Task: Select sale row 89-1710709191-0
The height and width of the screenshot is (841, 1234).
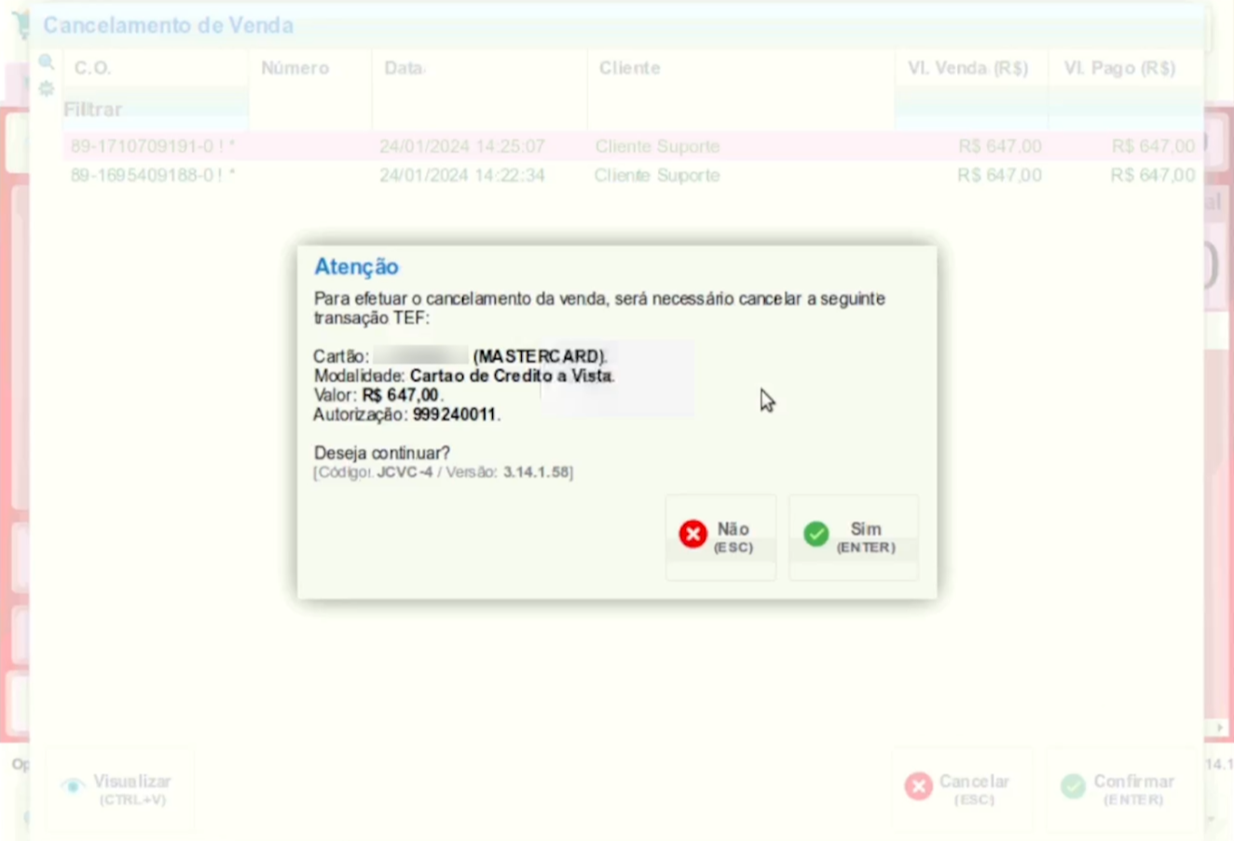Action: 153,146
